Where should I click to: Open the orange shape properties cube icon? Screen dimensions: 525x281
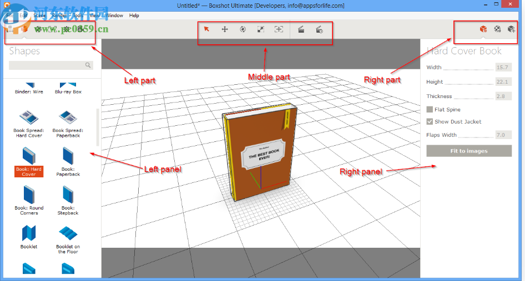point(483,29)
